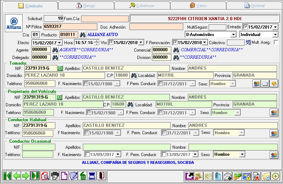The width and height of the screenshot is (283, 184).
Task: Open the Conductor Ocasional people icon
Action: (x=274, y=155)
